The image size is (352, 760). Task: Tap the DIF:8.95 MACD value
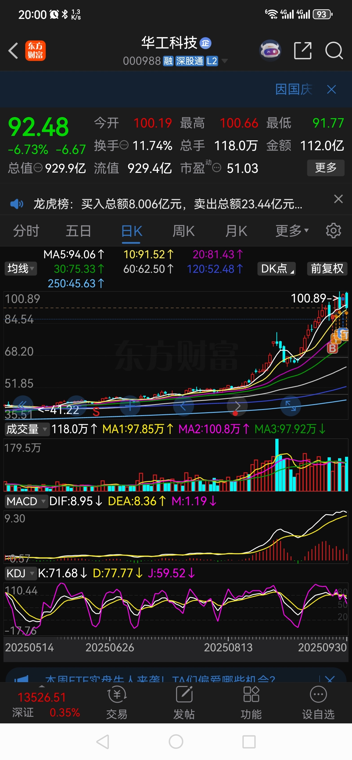pos(76,501)
